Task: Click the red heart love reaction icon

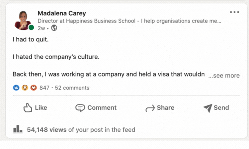Action: click(33, 88)
